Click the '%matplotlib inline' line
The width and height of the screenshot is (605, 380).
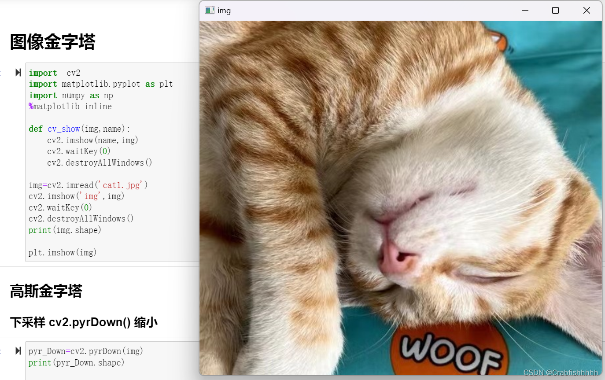pos(70,107)
